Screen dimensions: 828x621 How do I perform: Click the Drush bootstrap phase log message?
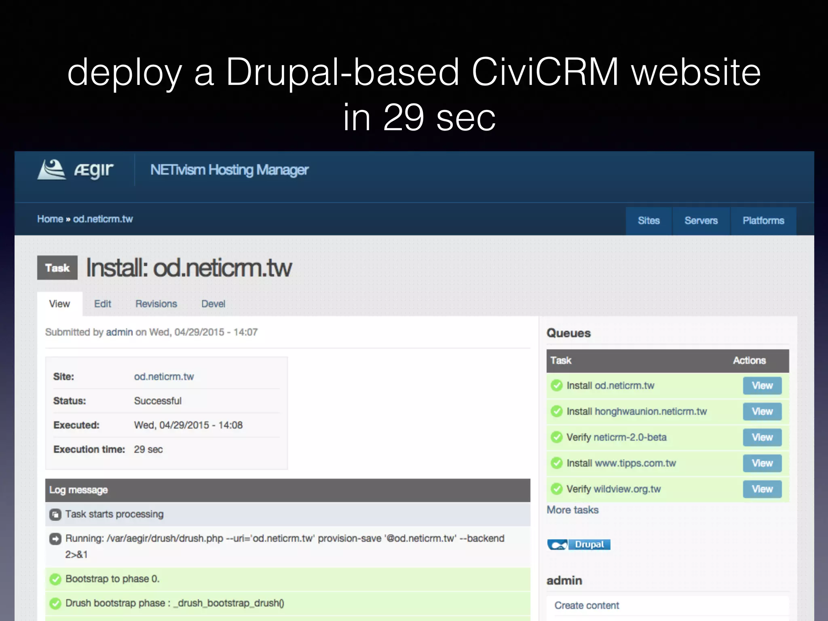pos(175,603)
